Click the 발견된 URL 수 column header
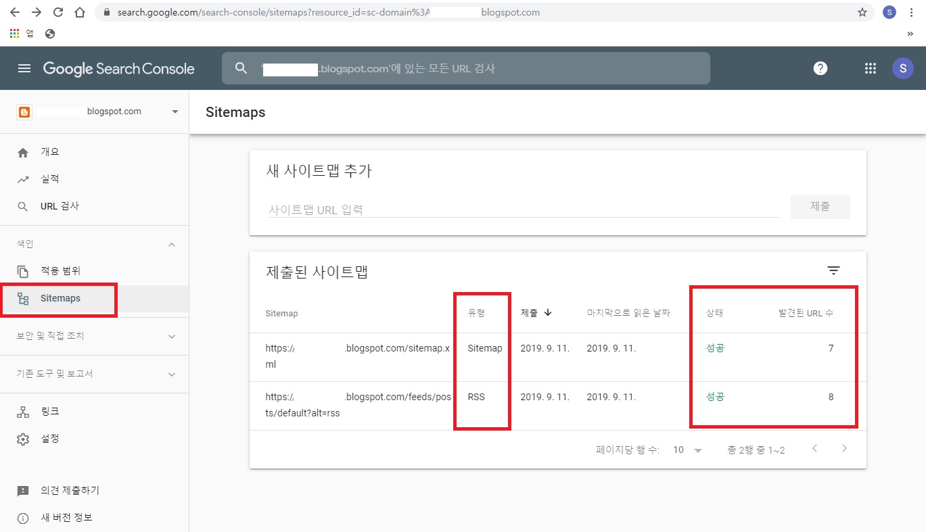926x532 pixels. 806,313
